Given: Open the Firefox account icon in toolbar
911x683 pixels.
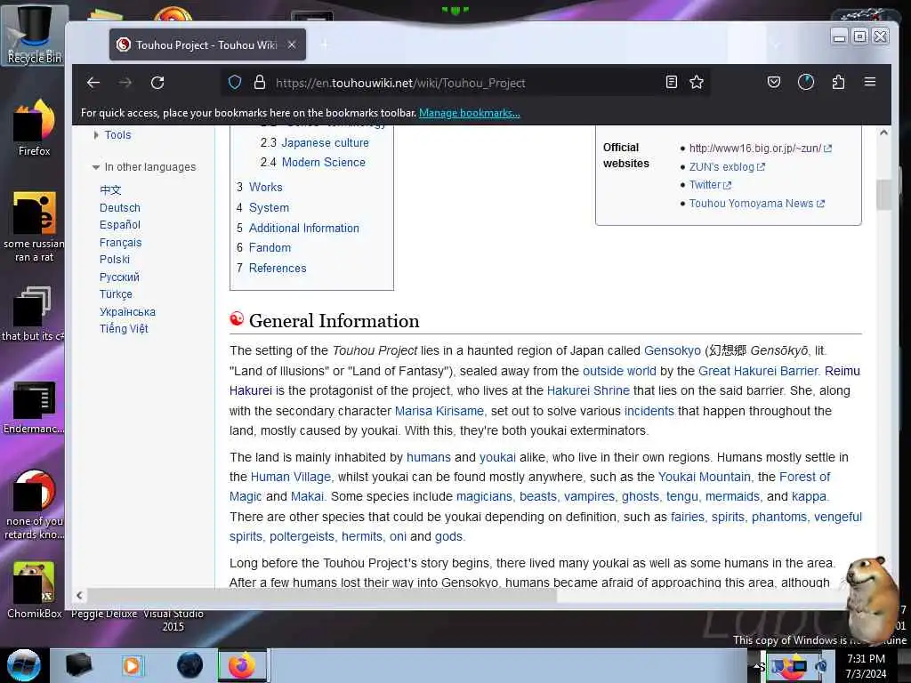Looking at the screenshot, I should [806, 83].
